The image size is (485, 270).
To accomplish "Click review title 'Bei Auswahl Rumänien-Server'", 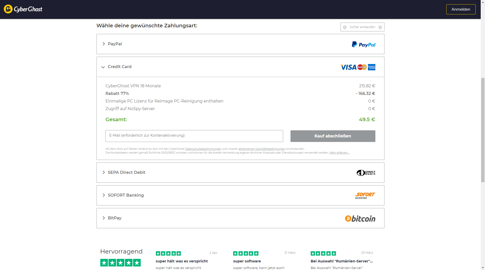I will [x=342, y=261].
